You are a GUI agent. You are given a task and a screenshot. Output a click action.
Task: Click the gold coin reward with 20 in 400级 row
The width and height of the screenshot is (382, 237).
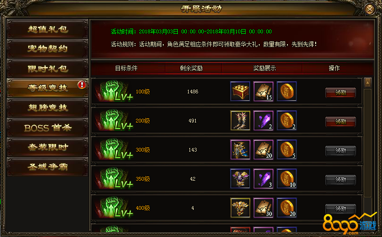(286, 207)
